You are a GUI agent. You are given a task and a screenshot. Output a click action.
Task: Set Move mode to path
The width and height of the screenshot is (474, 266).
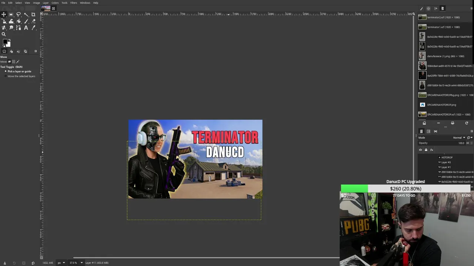(17, 62)
